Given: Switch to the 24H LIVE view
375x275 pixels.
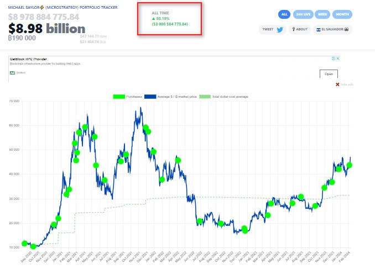Looking at the screenshot, I should (x=303, y=14).
